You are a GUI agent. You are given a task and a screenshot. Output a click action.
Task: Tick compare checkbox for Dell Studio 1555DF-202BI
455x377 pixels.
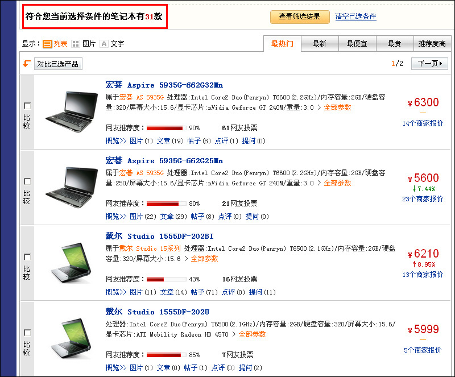click(x=27, y=257)
